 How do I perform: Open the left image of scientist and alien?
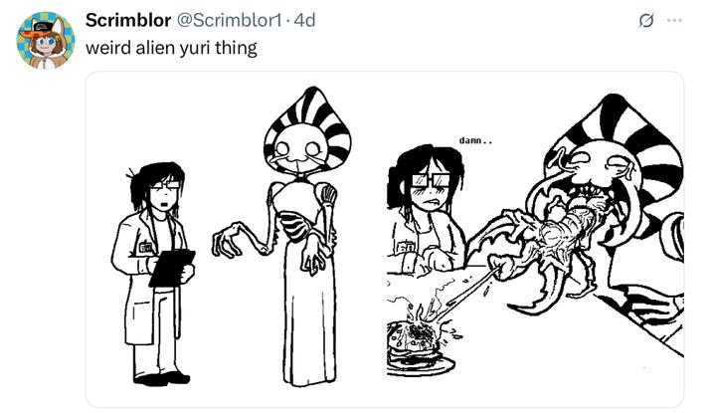coord(236,239)
